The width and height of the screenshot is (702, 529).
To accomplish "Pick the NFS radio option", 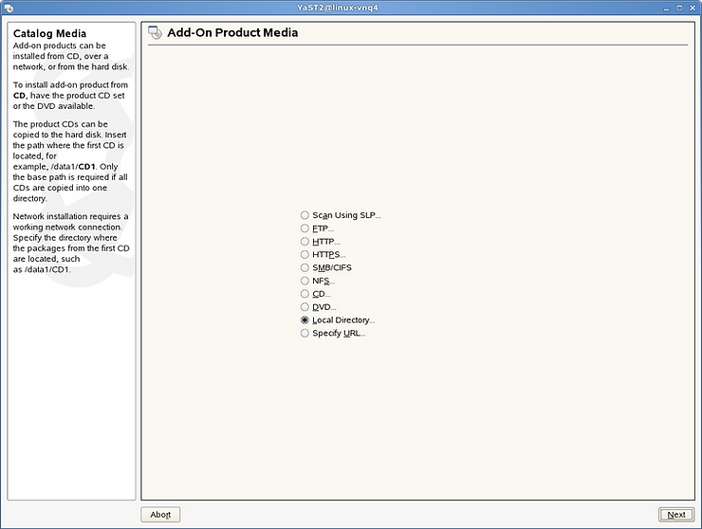I will click(x=318, y=281).
